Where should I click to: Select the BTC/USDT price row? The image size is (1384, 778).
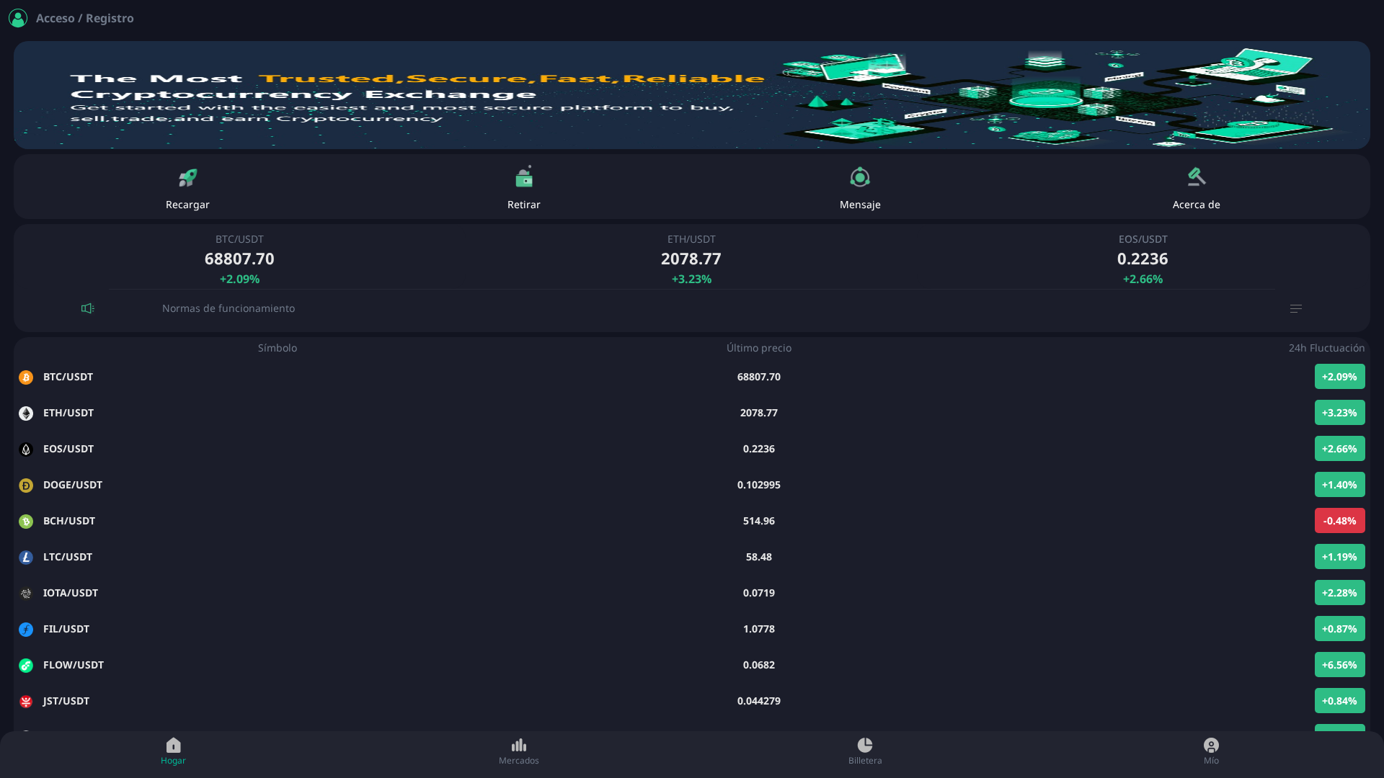click(692, 376)
